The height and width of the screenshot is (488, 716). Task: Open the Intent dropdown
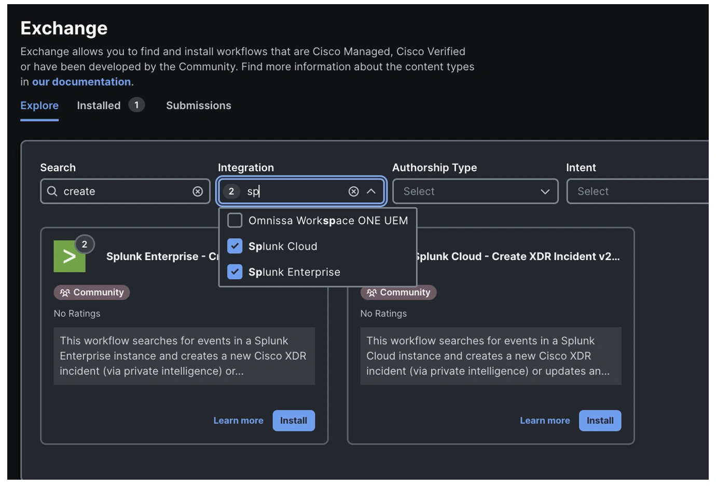click(643, 191)
